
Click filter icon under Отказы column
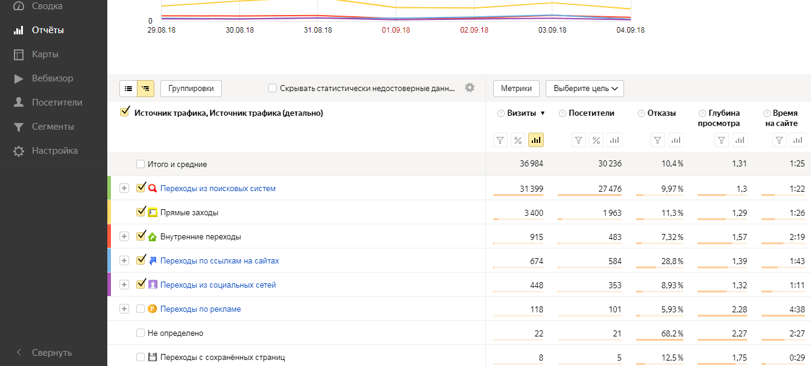(658, 140)
